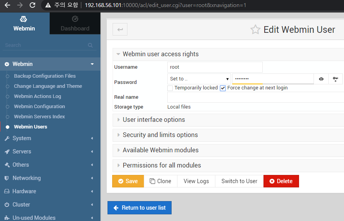Select Webmin Users in sidebar
The height and width of the screenshot is (221, 344).
30,127
